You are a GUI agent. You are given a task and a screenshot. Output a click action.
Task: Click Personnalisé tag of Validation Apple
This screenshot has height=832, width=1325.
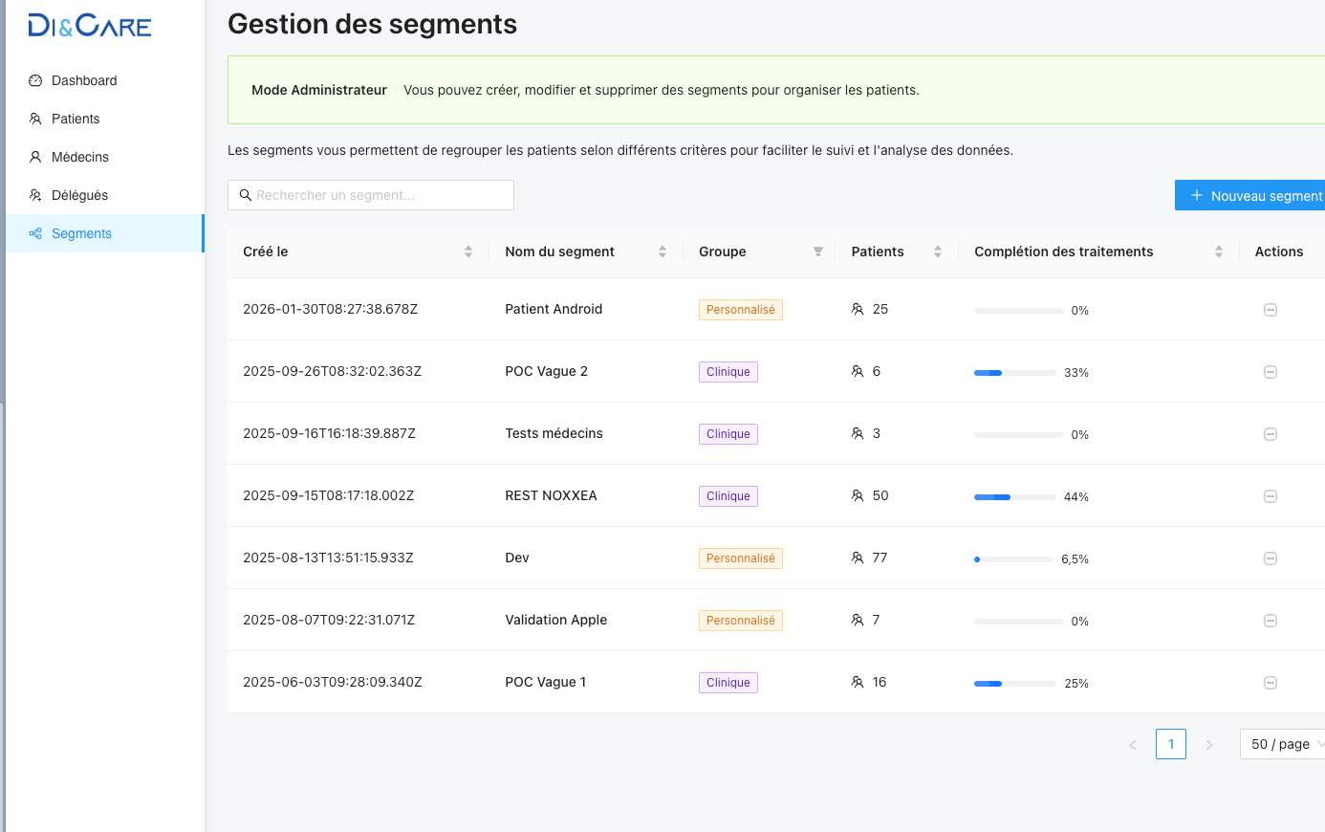point(741,621)
